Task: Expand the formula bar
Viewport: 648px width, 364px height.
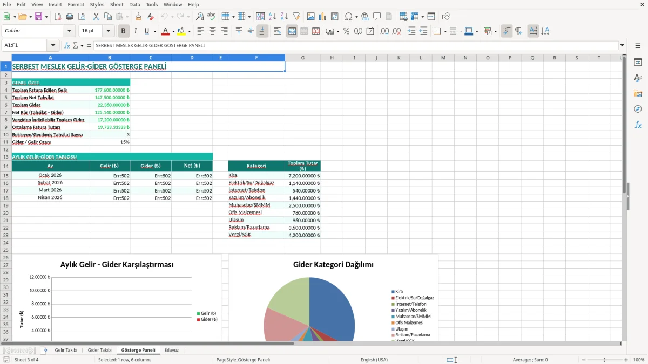Action: (x=622, y=46)
